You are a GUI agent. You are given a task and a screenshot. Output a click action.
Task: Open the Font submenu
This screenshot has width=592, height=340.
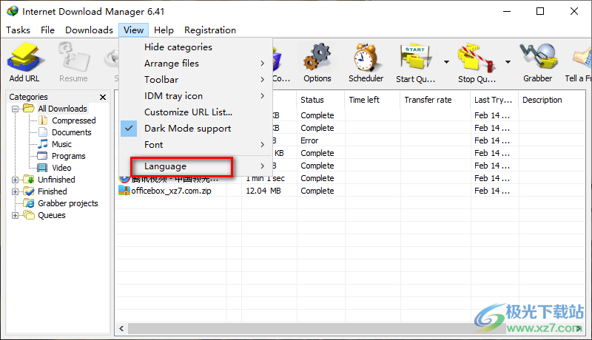pyautogui.click(x=195, y=144)
